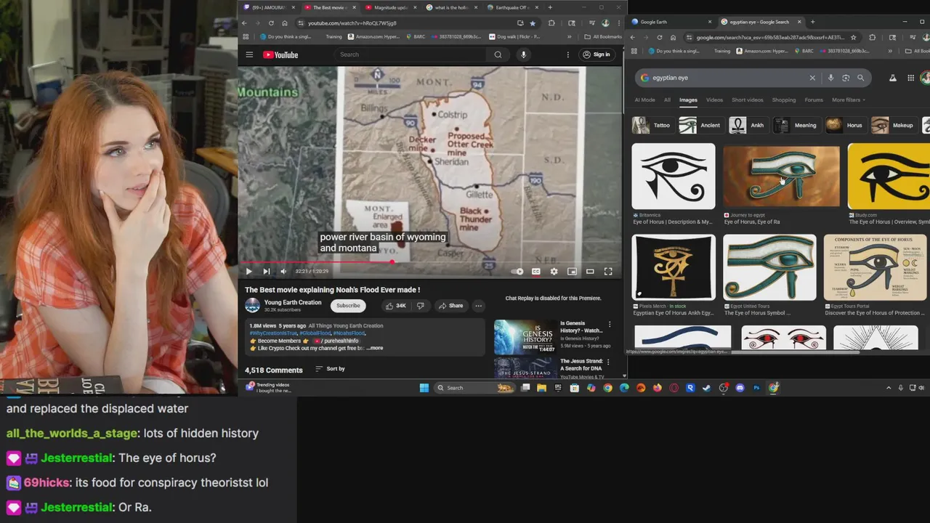Sign in to YouTube
The height and width of the screenshot is (523, 930).
[x=597, y=54]
